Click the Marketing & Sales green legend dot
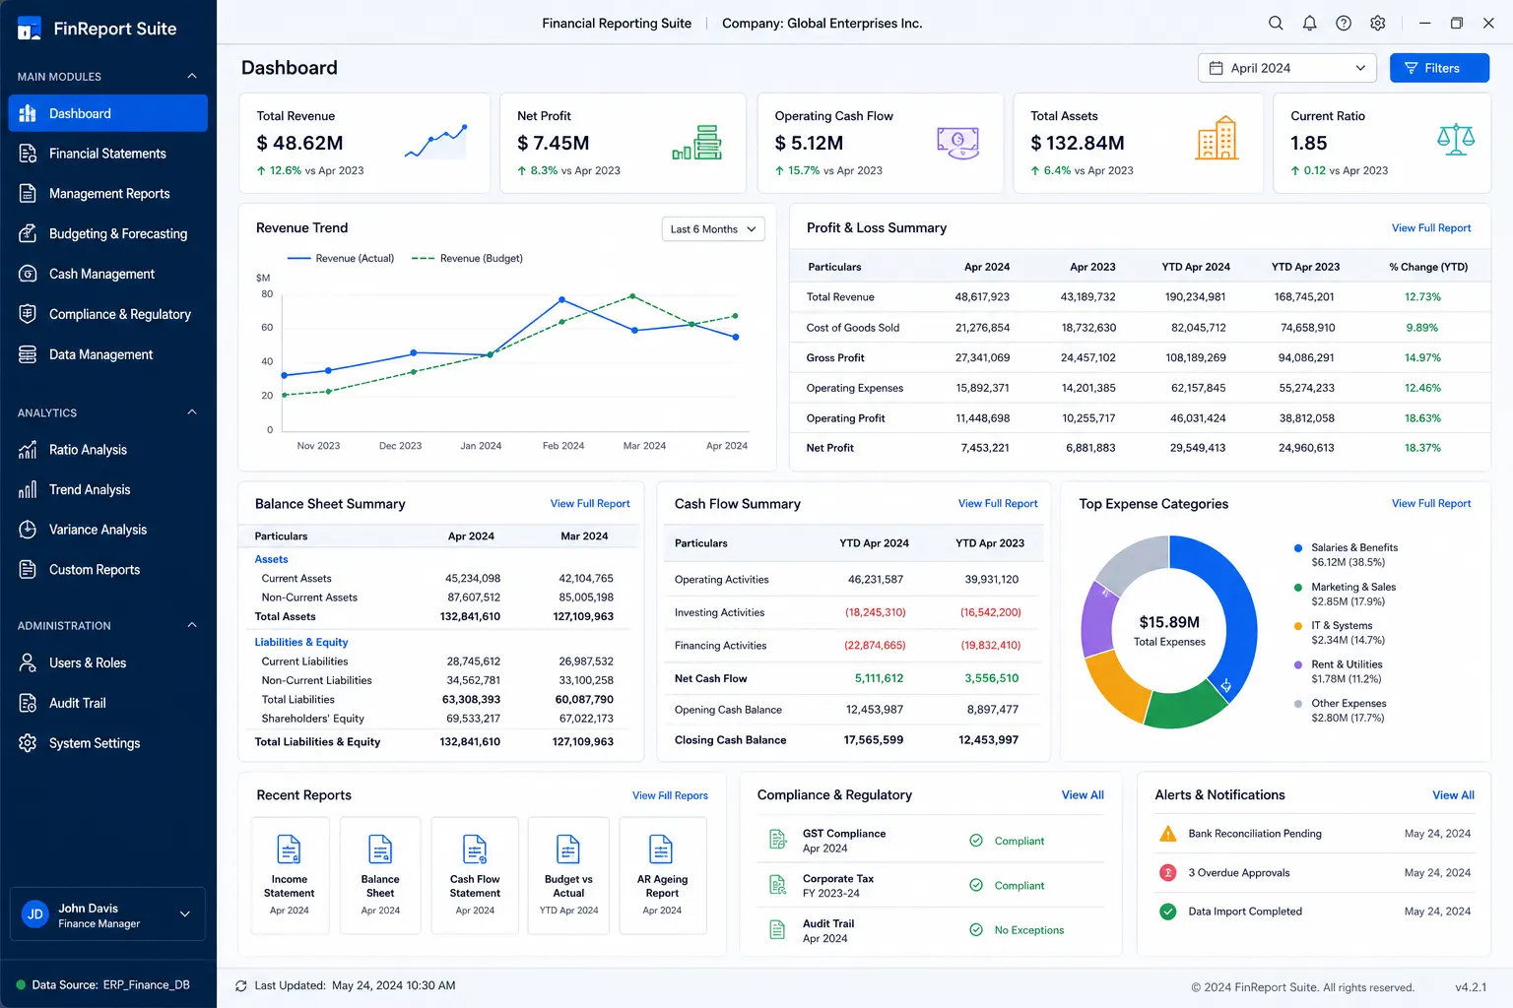 pyautogui.click(x=1298, y=588)
